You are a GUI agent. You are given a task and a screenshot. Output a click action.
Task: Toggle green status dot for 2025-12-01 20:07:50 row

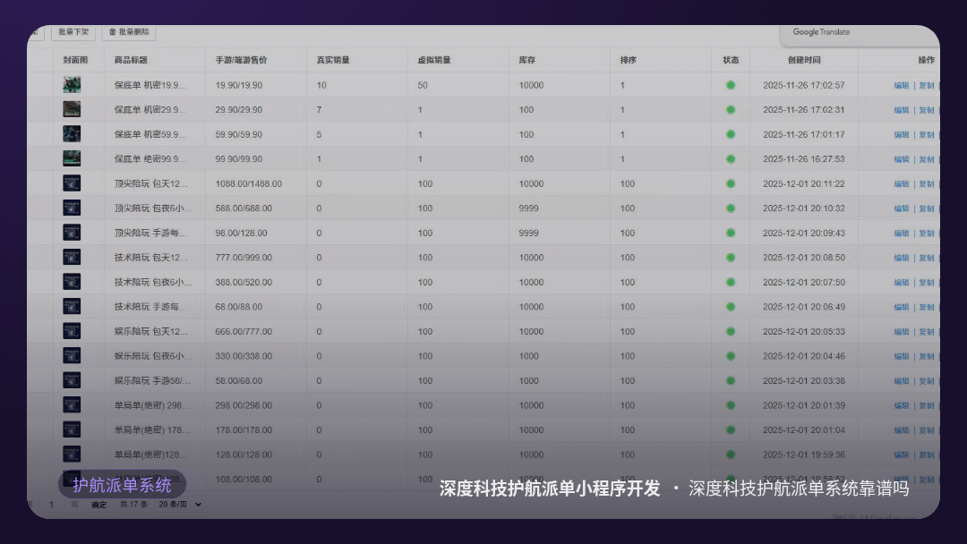click(731, 282)
